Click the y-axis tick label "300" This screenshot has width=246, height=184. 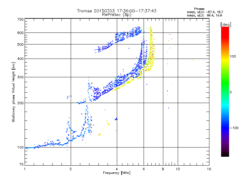[20, 77]
